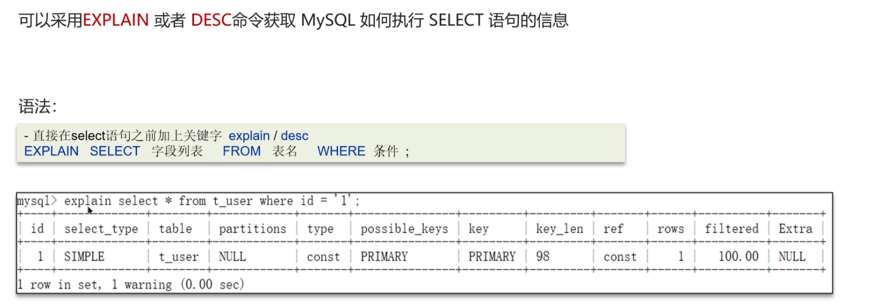Click the red DESC keyword in heading
Viewport: 890px width, 308px height.
(211, 20)
